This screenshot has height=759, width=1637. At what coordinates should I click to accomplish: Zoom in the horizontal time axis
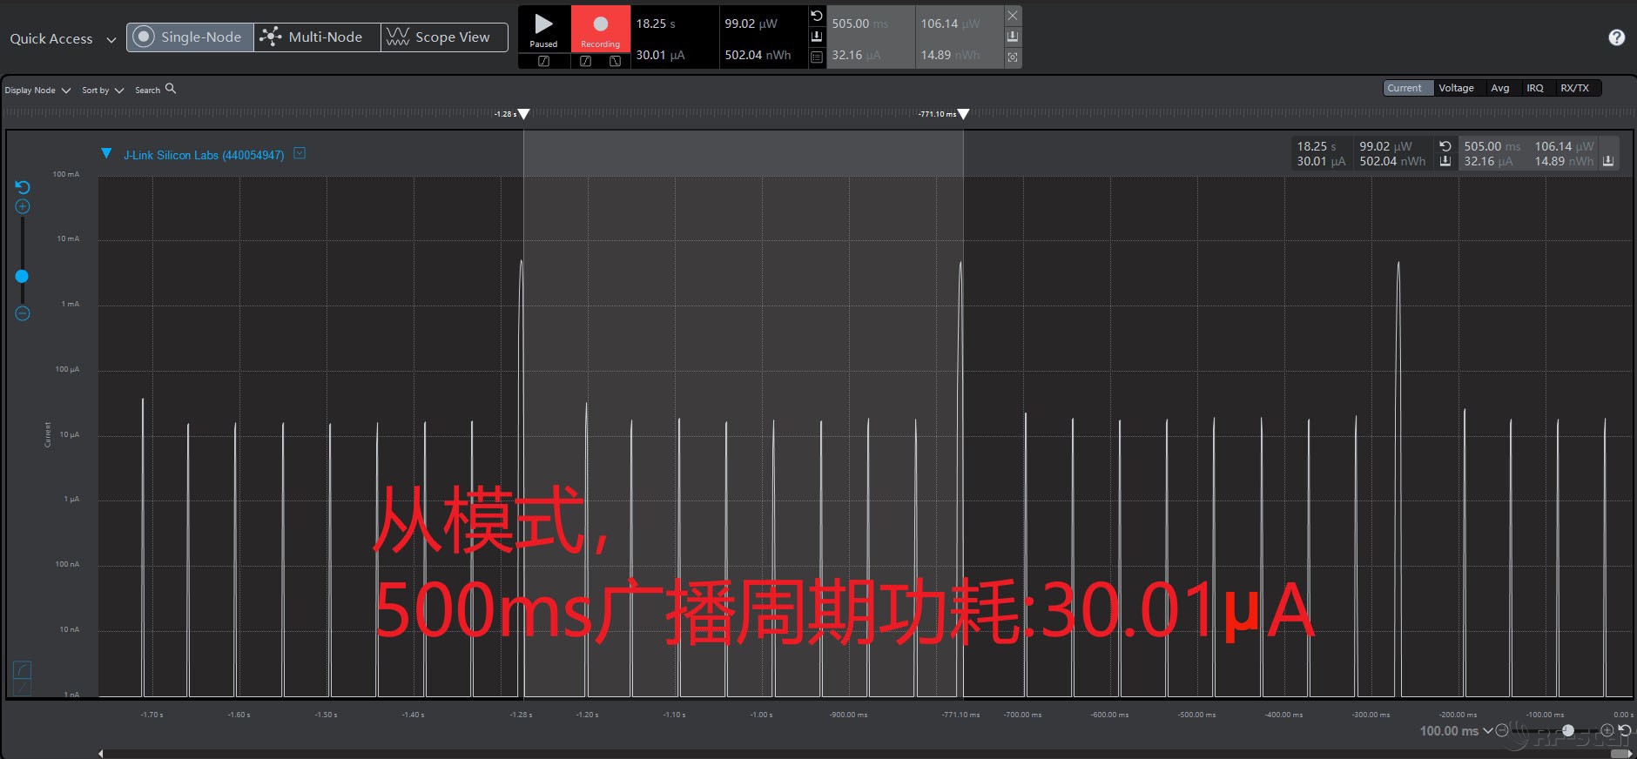(x=1607, y=730)
